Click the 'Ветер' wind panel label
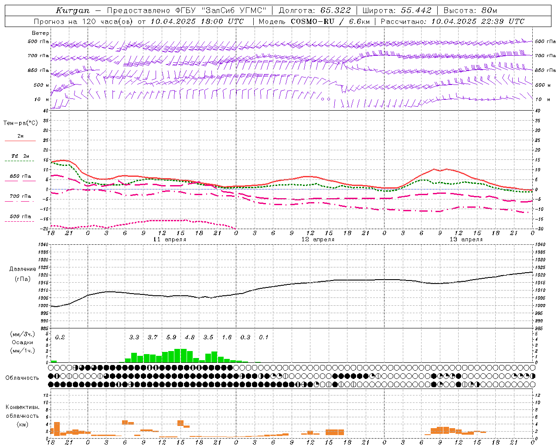Viewport: 558px width, 446px height. pyautogui.click(x=41, y=33)
